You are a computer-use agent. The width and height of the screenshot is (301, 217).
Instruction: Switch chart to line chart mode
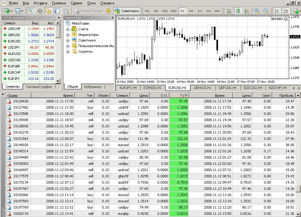click(x=247, y=11)
